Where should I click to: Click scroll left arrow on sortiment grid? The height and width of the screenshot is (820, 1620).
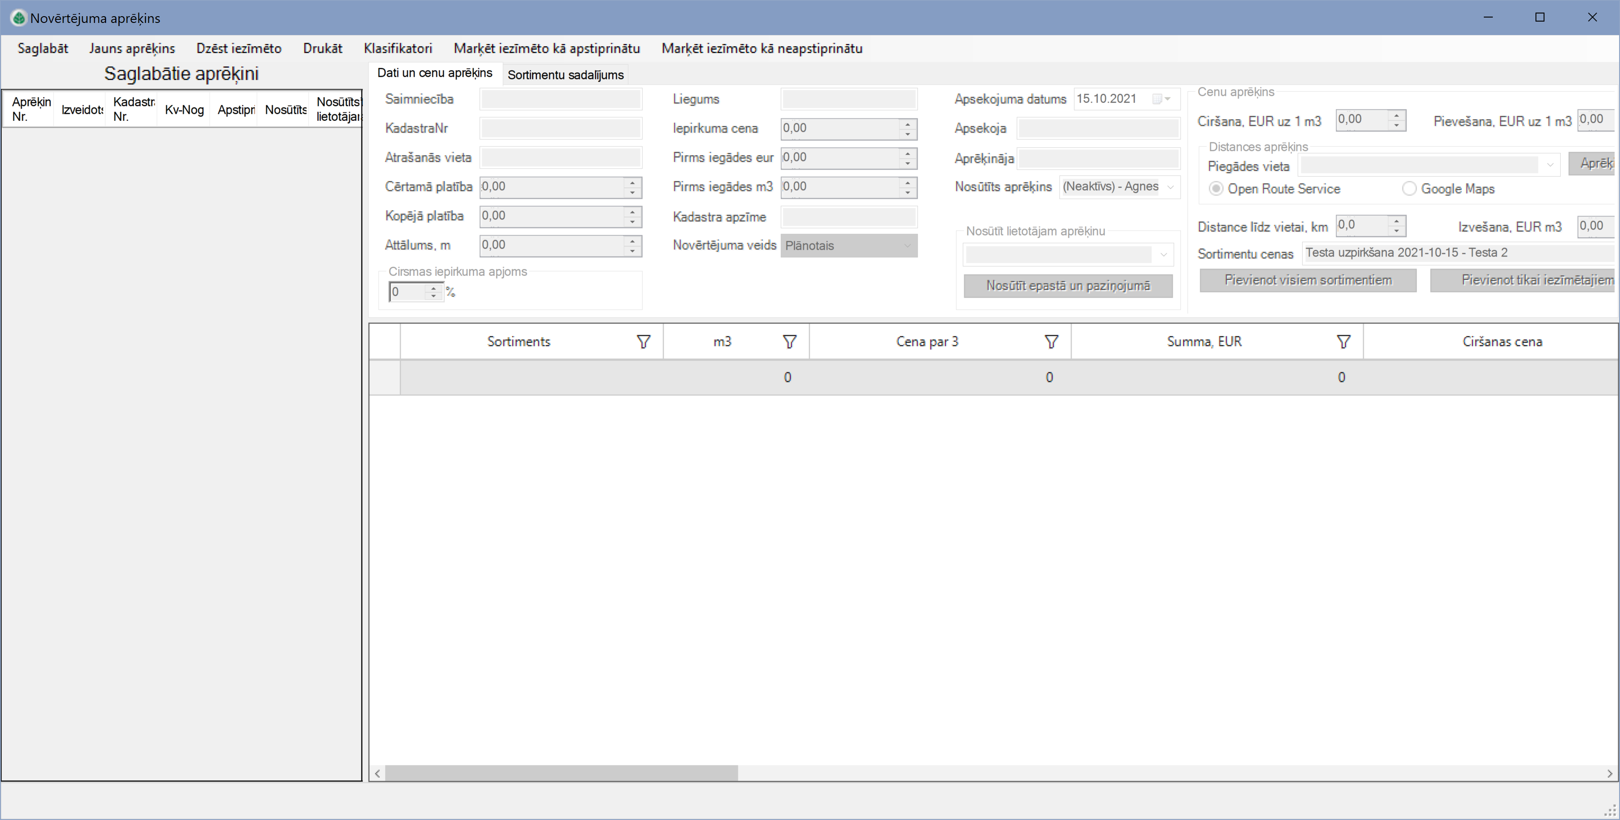click(x=377, y=773)
